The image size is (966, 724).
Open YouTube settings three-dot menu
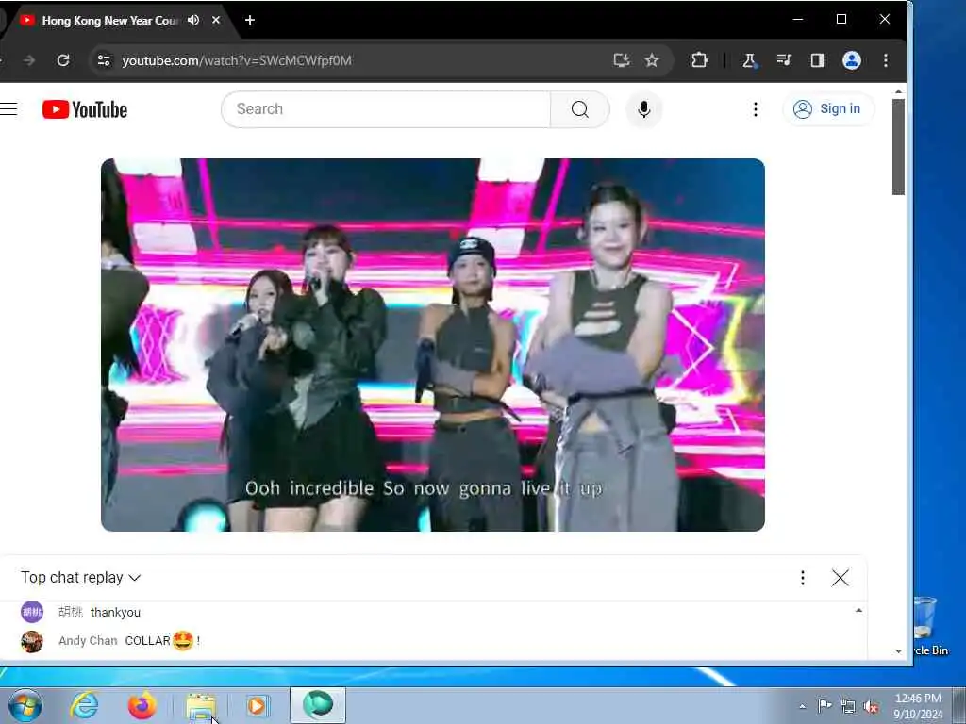tap(756, 109)
